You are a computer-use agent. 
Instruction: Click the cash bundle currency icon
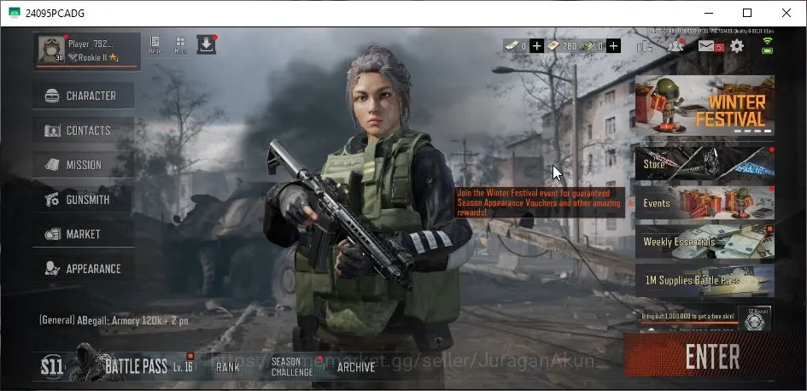click(x=588, y=46)
